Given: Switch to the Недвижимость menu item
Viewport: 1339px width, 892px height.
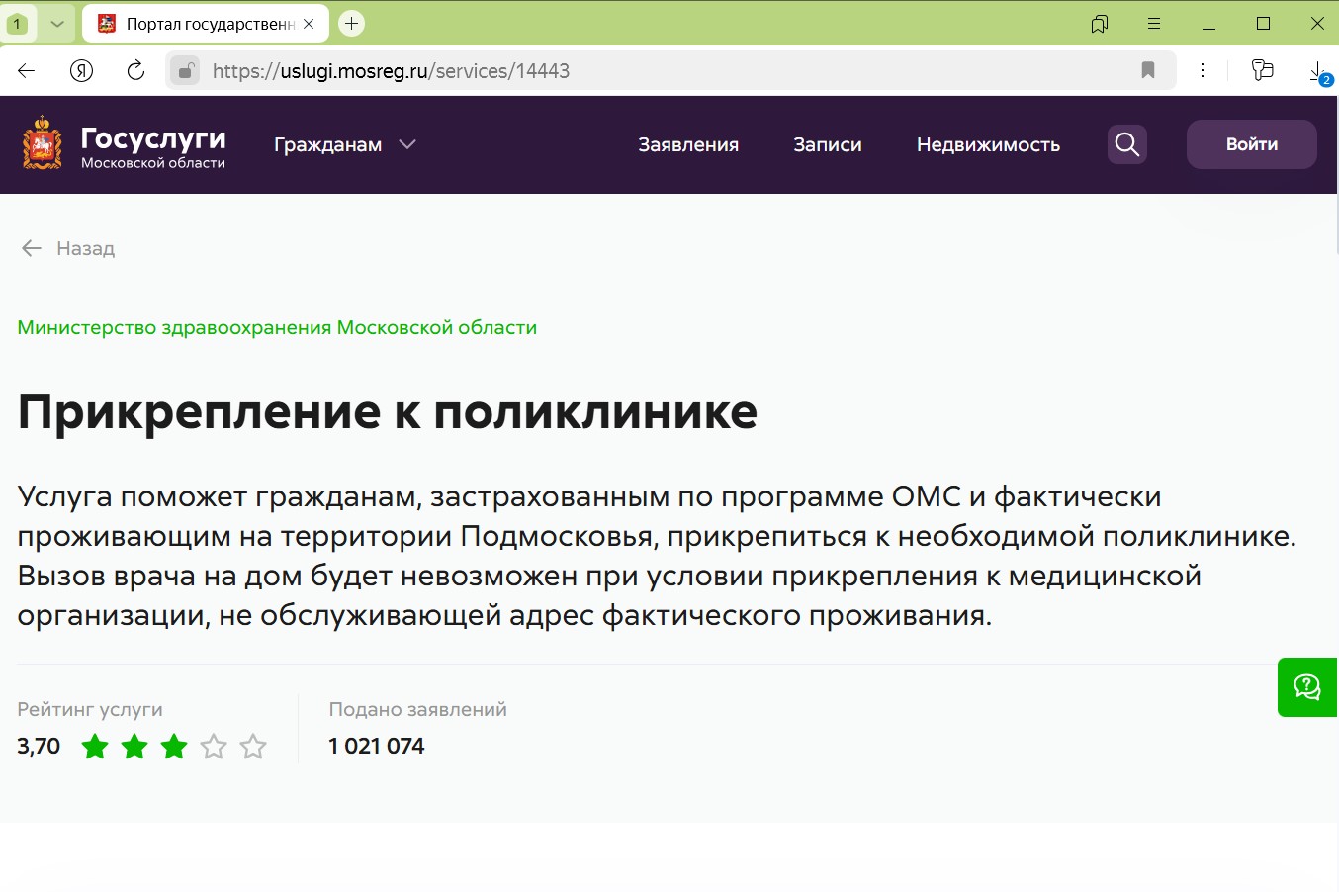Looking at the screenshot, I should point(989,144).
